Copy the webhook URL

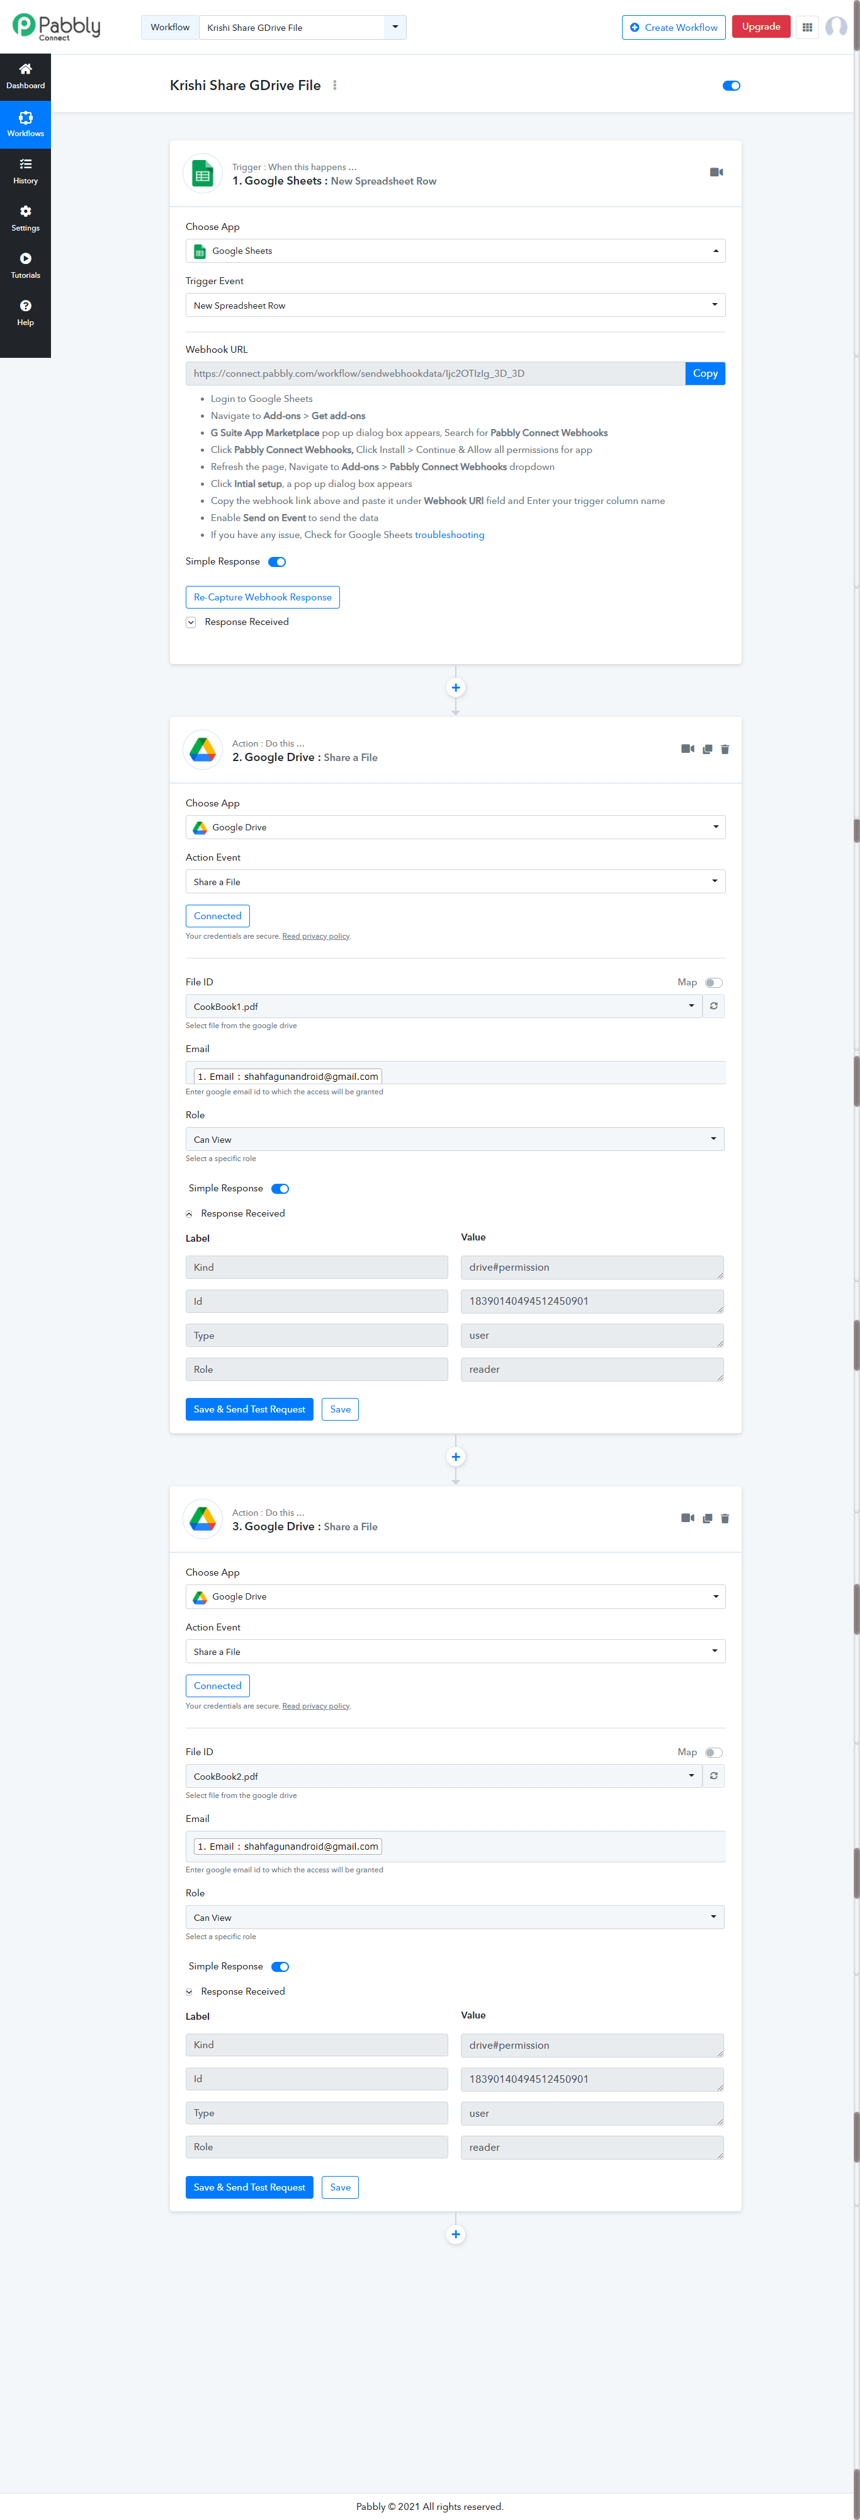(706, 373)
